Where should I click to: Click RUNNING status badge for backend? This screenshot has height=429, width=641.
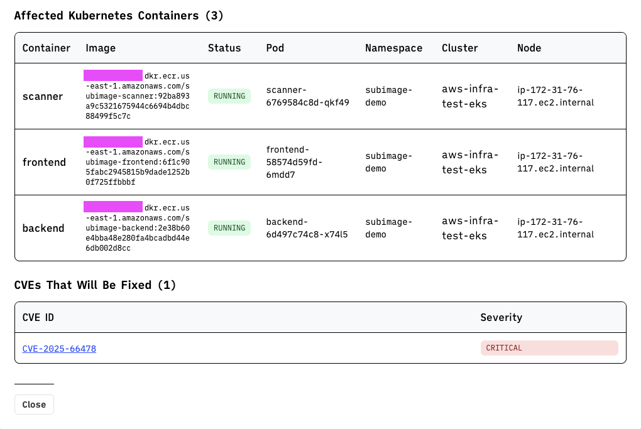pyautogui.click(x=229, y=228)
